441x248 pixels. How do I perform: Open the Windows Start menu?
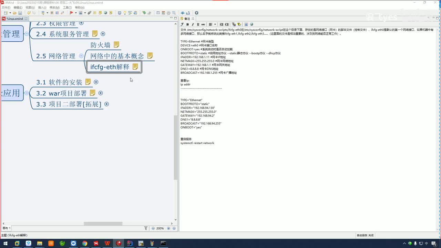(6, 244)
